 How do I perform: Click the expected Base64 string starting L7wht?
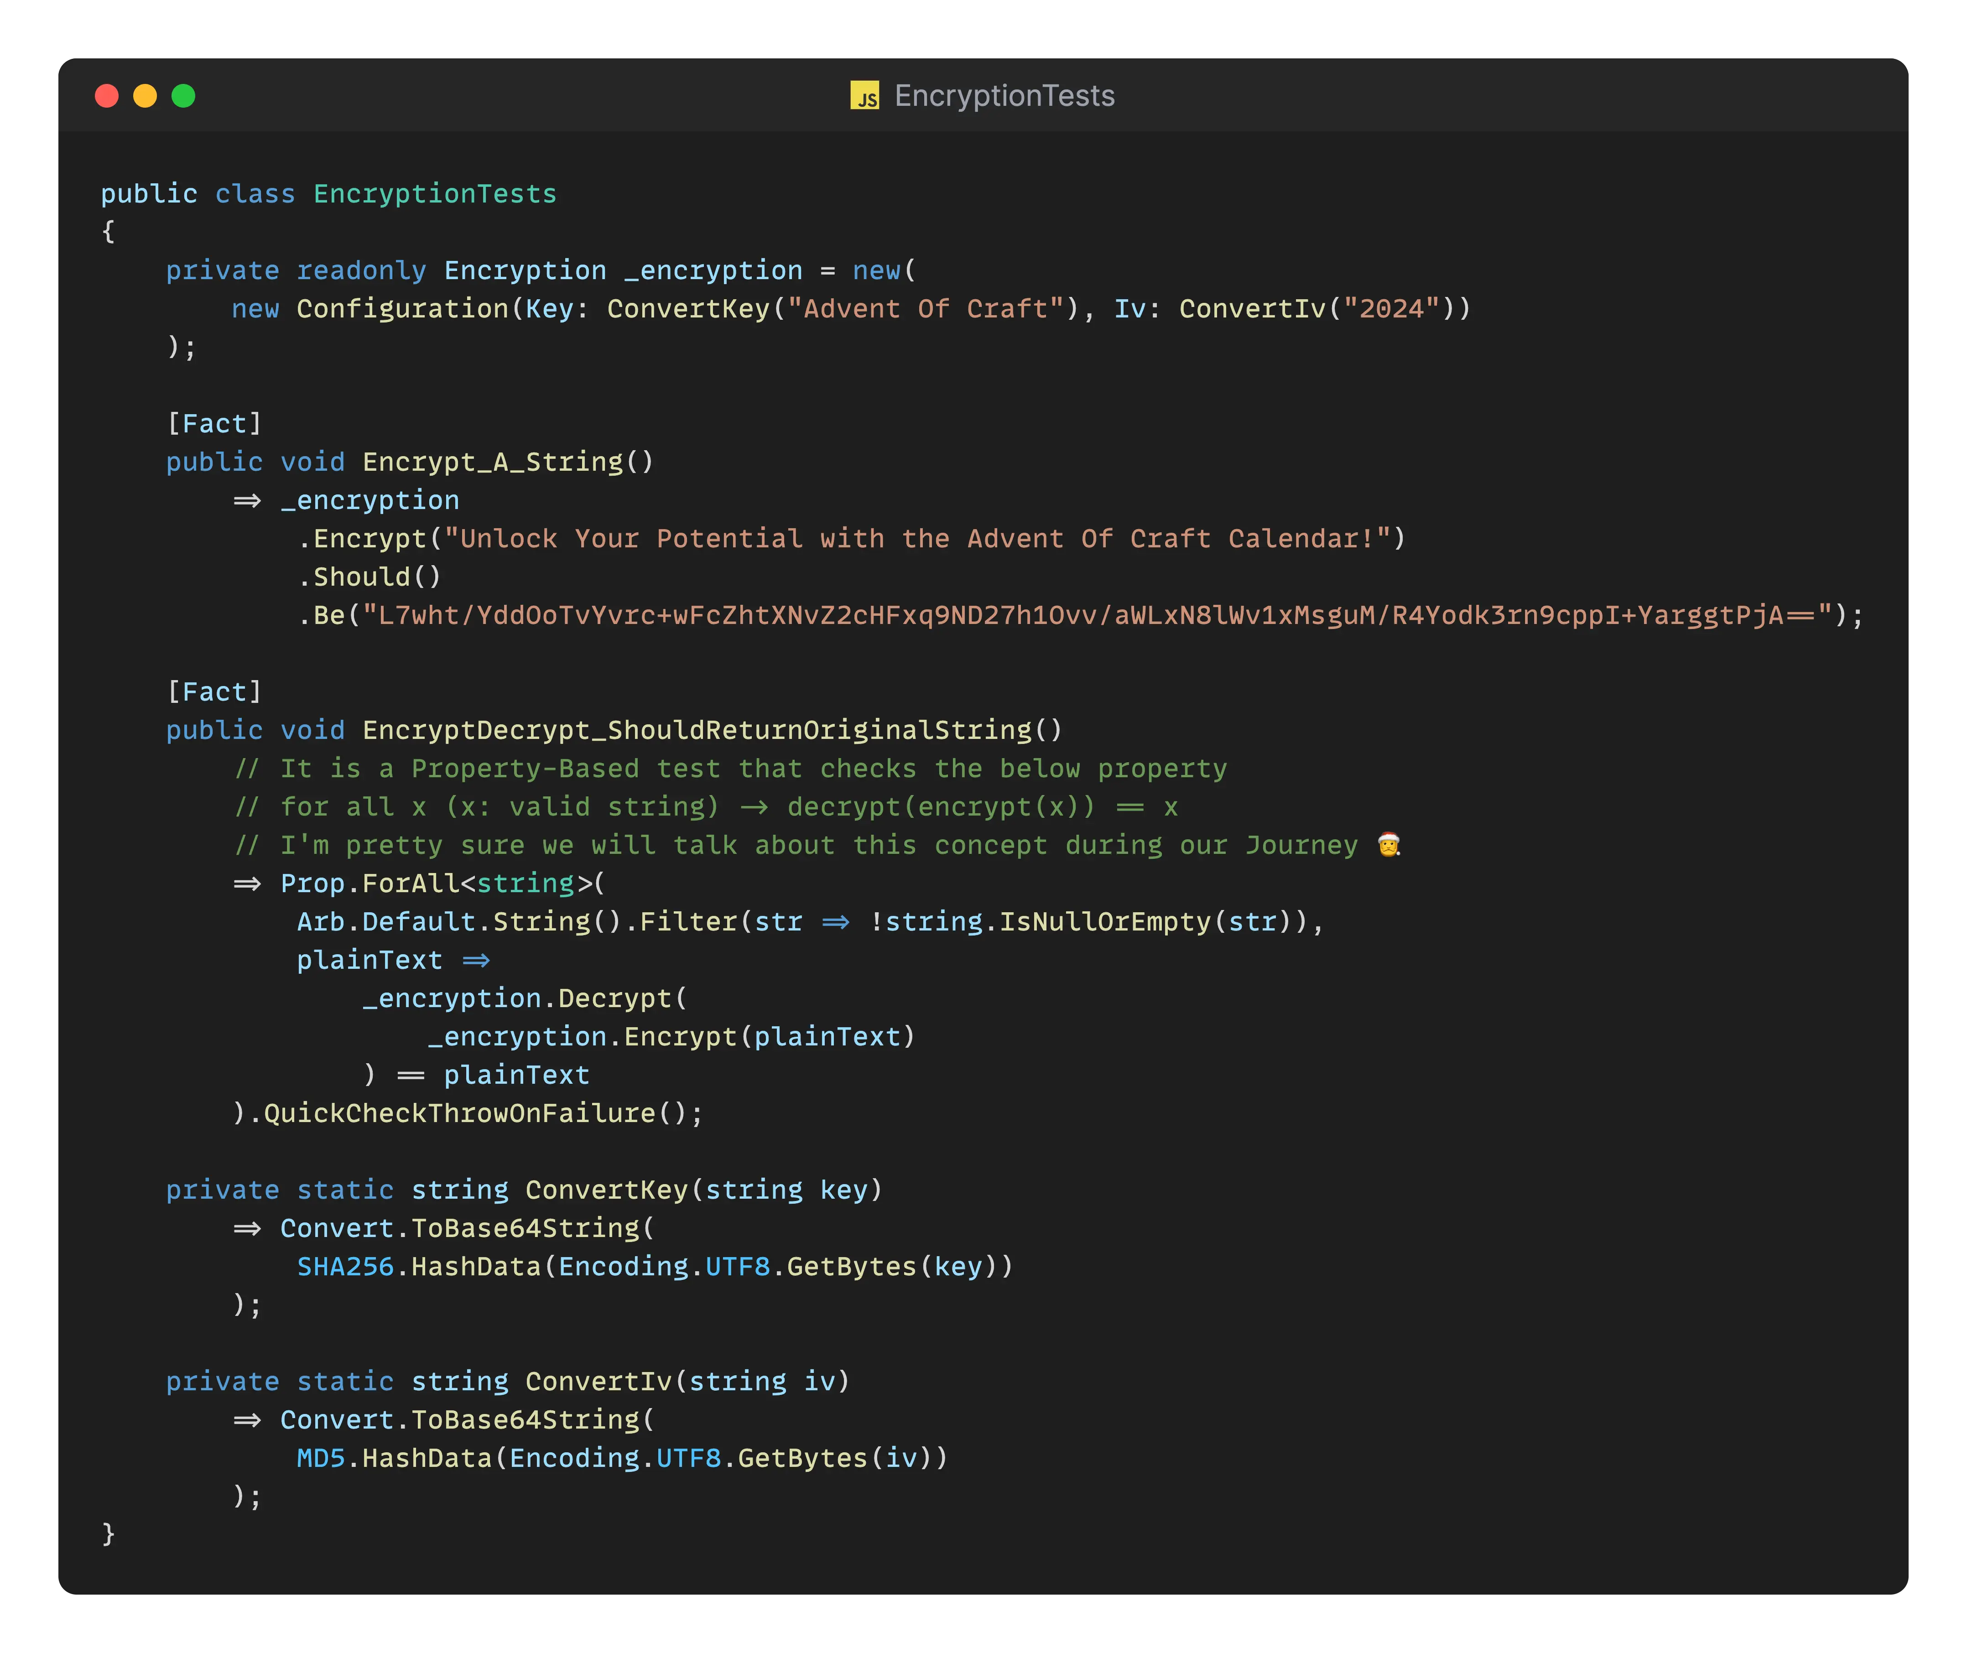coord(1098,616)
